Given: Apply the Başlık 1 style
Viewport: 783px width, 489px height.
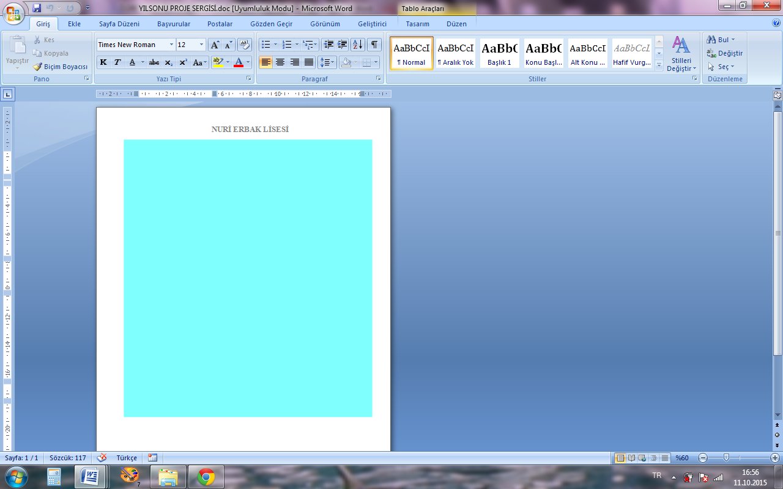Looking at the screenshot, I should click(499, 53).
